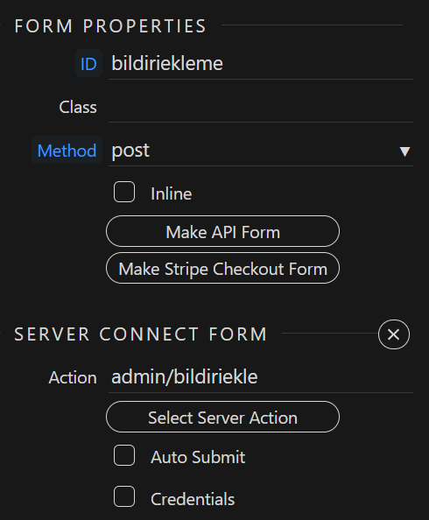Viewport: 429px width, 520px height.
Task: Enable the Inline checkbox
Action: click(x=124, y=192)
